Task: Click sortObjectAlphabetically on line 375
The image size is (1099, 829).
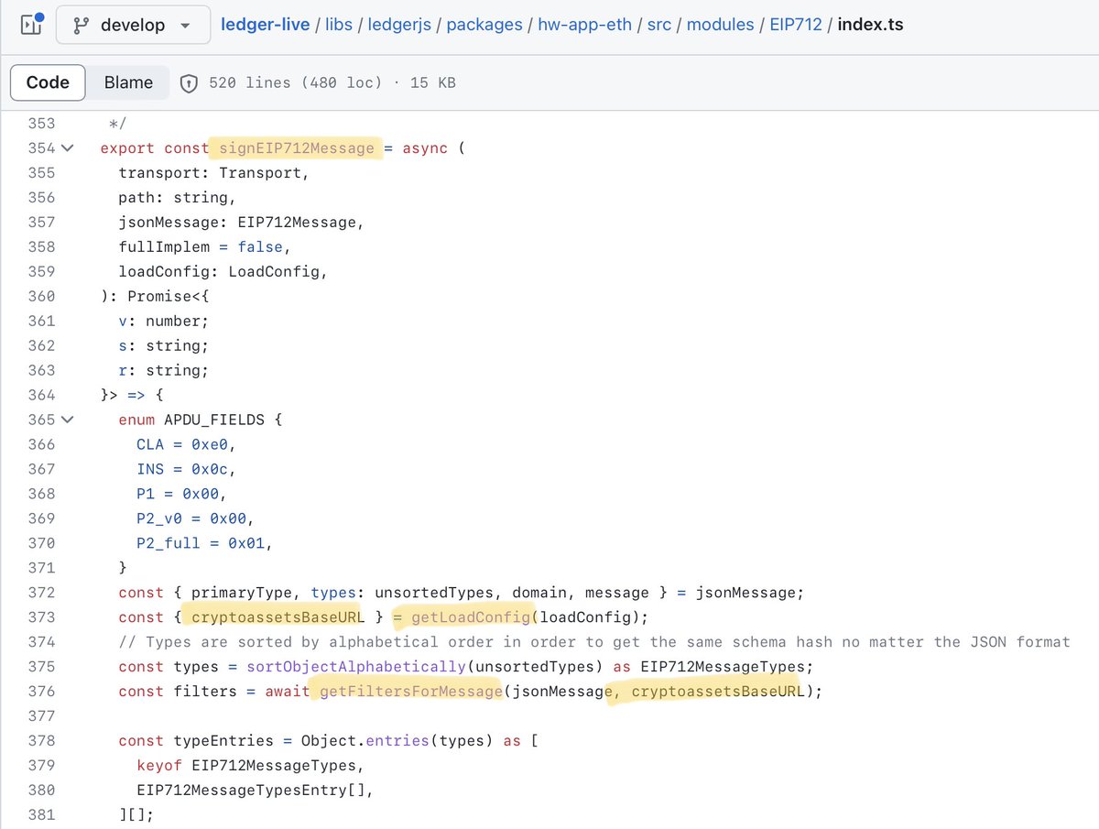Action: pyautogui.click(x=356, y=667)
